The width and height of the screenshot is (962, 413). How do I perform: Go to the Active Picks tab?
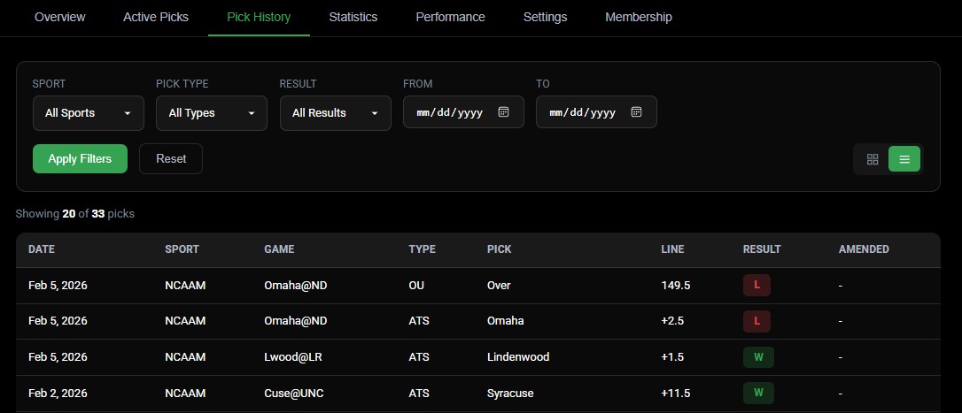[156, 17]
